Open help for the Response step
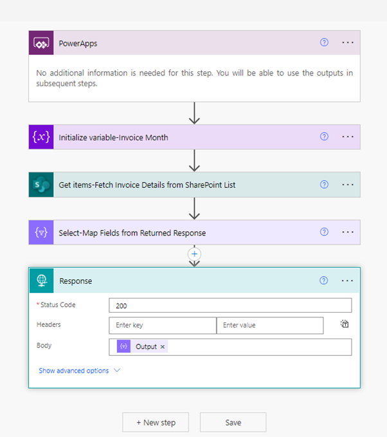 coord(323,281)
